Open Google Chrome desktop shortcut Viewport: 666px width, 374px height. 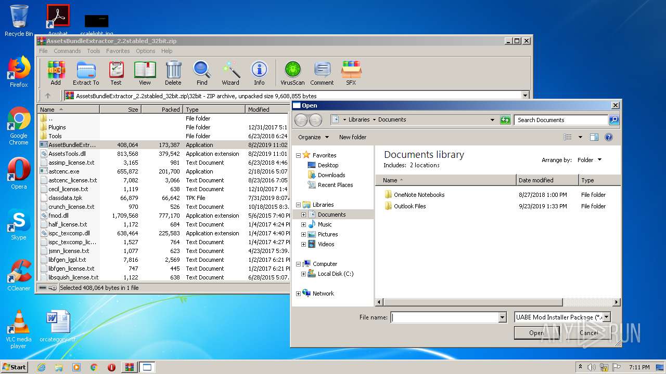(x=19, y=126)
